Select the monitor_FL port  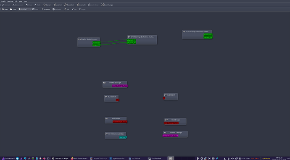click(x=208, y=35)
